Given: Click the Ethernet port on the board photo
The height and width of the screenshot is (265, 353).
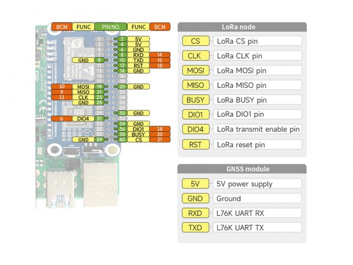Looking at the screenshot, I should pos(101,184).
